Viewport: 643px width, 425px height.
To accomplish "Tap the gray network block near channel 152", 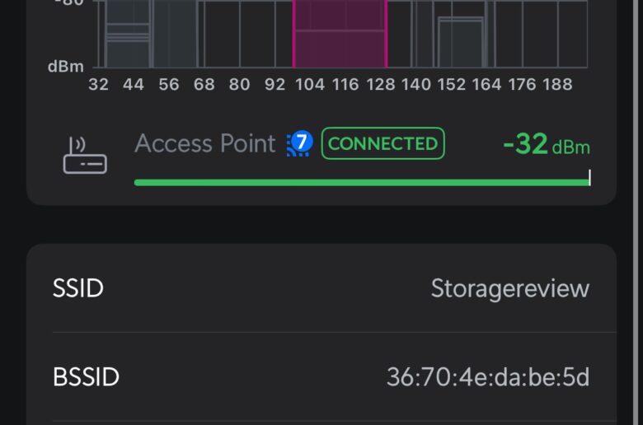I will pos(461,42).
